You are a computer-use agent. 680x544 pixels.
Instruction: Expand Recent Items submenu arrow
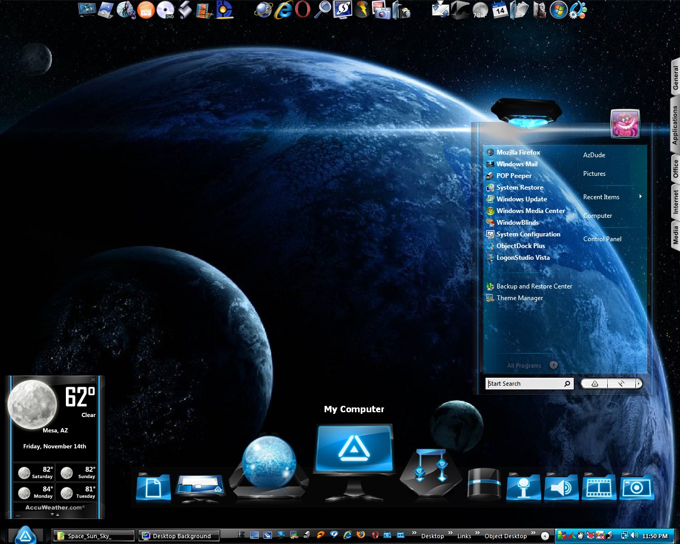[641, 197]
